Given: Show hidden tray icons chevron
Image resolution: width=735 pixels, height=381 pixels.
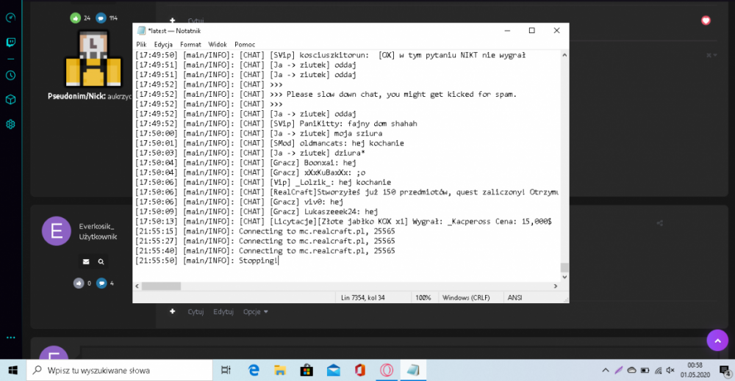Looking at the screenshot, I should click(x=605, y=370).
